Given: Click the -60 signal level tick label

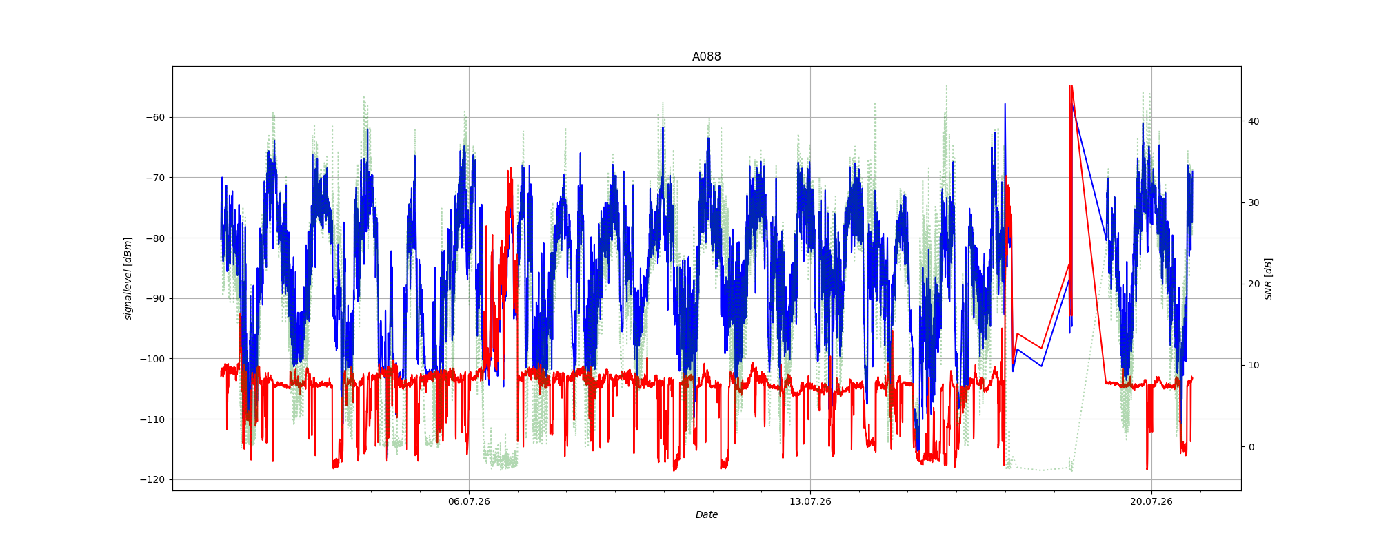Looking at the screenshot, I should pyautogui.click(x=156, y=117).
